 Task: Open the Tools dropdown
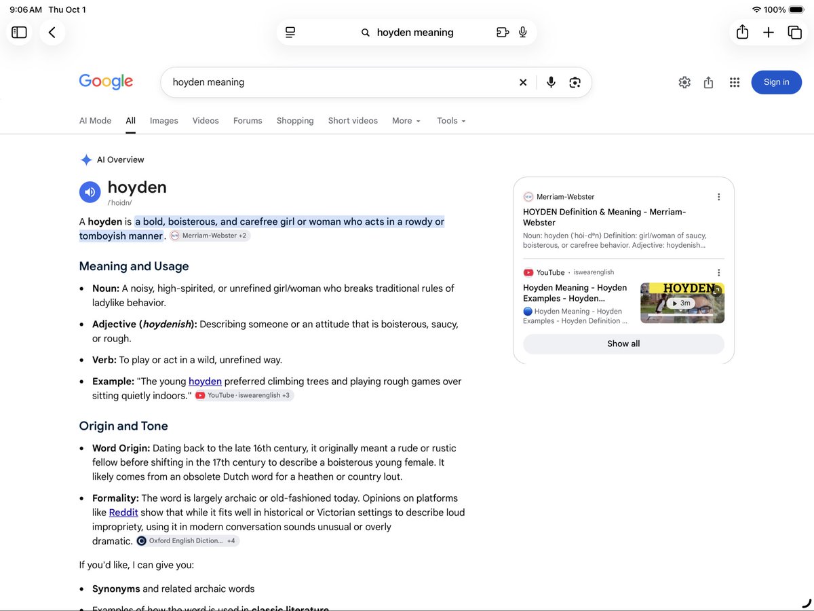(451, 121)
